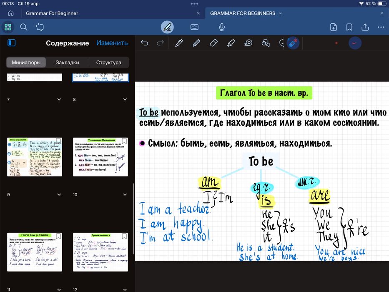Toggle sidebar panel visibility
Image resolution: width=389 pixels, height=292 pixels.
point(12,43)
